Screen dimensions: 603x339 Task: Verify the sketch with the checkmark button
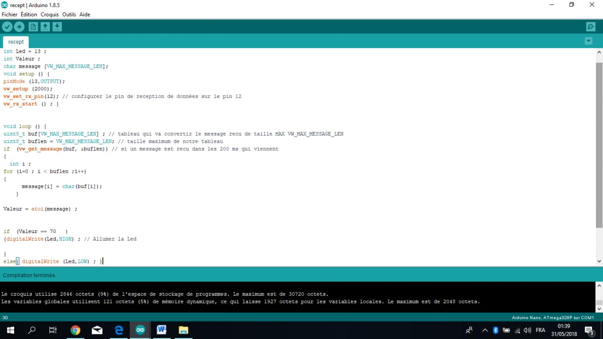(x=7, y=27)
